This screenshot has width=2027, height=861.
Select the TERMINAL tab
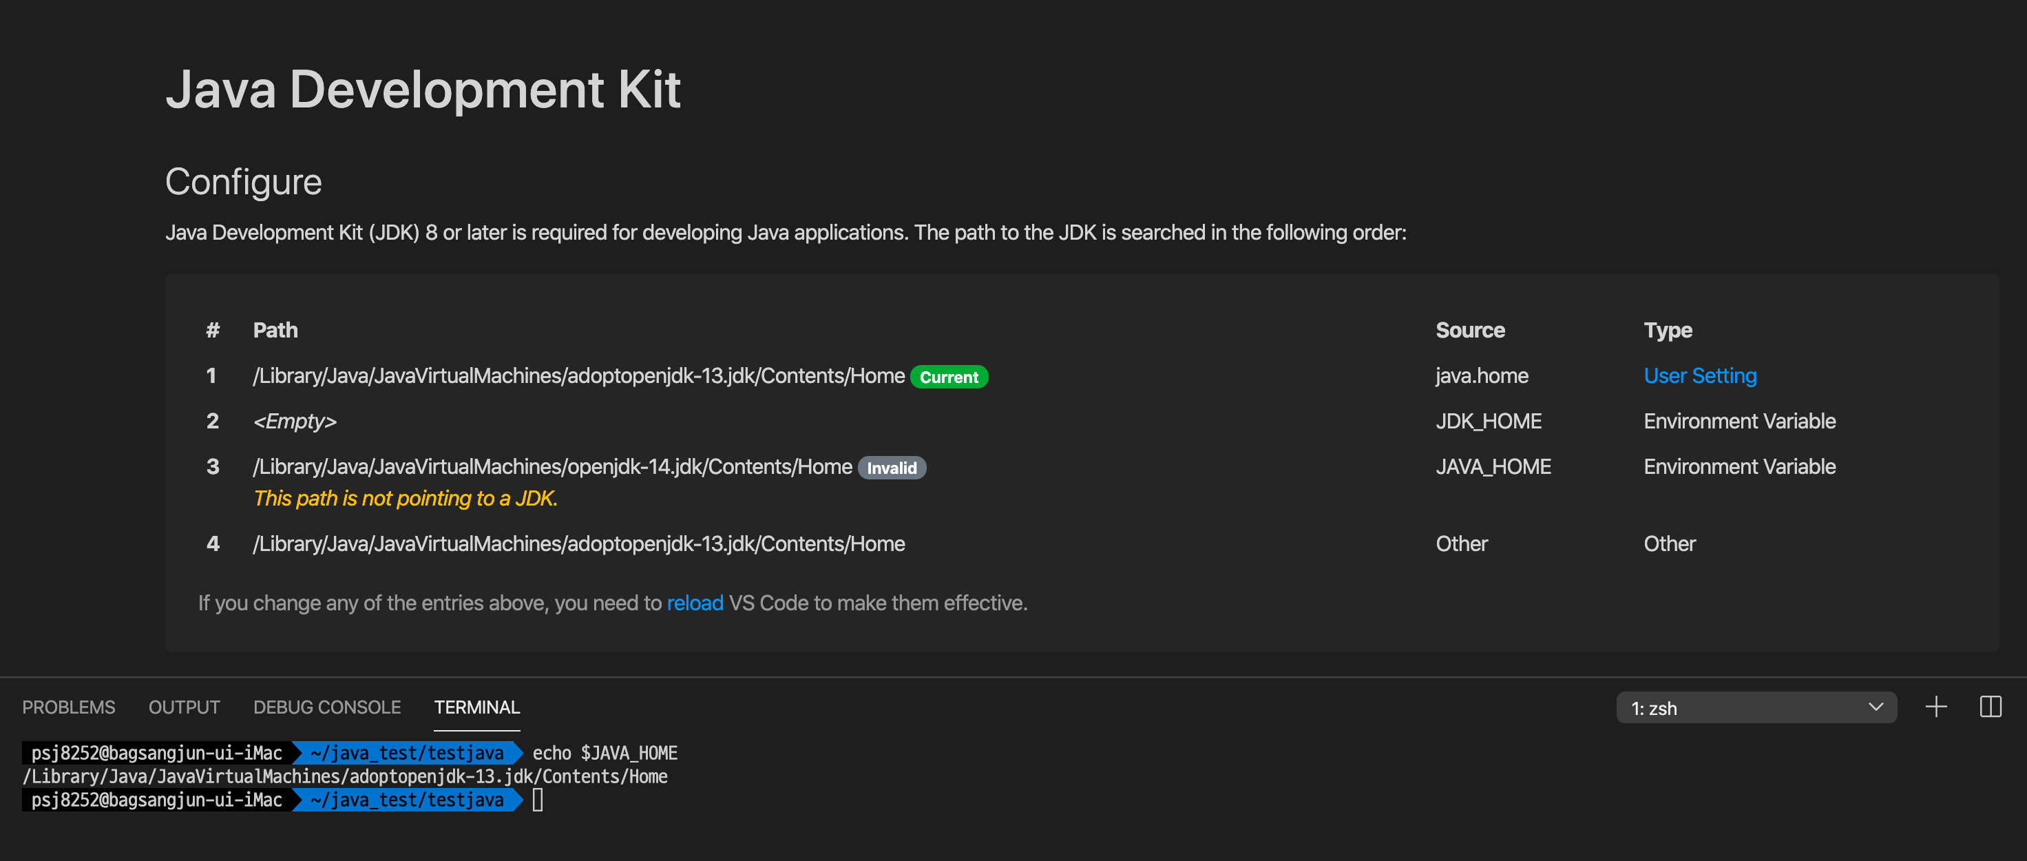[477, 707]
